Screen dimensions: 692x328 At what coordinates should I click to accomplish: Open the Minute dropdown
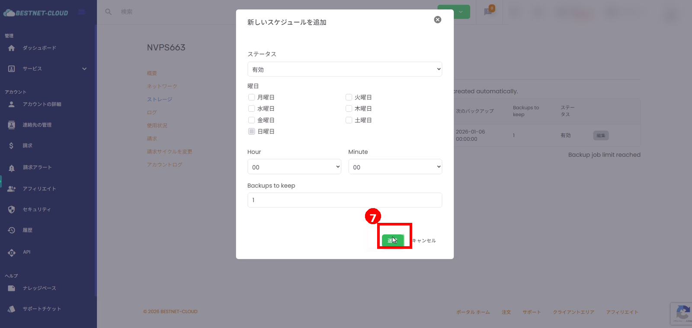click(x=395, y=167)
